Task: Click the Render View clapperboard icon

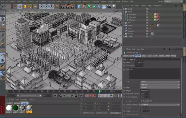Action: pyautogui.click(x=63, y=6)
